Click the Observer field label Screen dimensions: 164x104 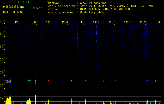[53, 3]
